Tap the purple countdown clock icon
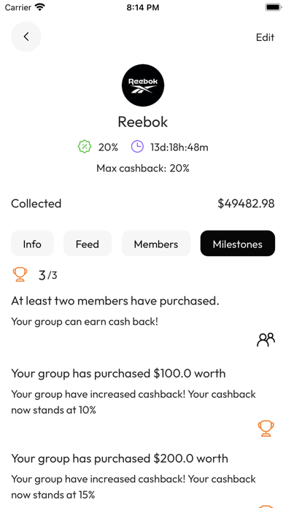The width and height of the screenshot is (286, 508). [x=137, y=147]
